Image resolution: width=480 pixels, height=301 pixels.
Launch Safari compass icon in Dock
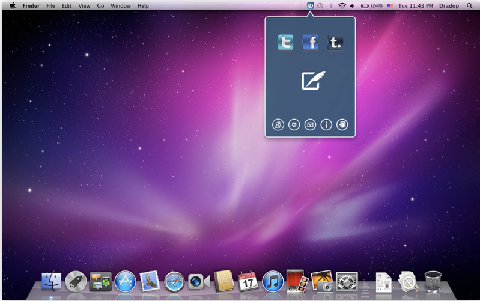(x=174, y=281)
